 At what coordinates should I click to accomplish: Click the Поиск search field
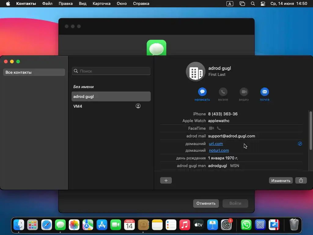click(x=111, y=71)
